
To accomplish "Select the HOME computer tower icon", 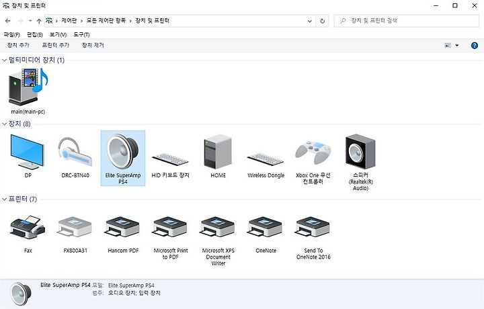I will click(x=218, y=152).
